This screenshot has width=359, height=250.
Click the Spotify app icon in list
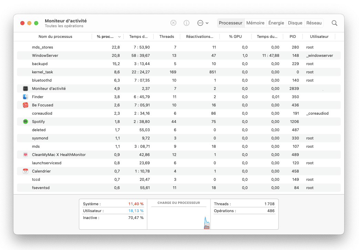click(x=25, y=122)
